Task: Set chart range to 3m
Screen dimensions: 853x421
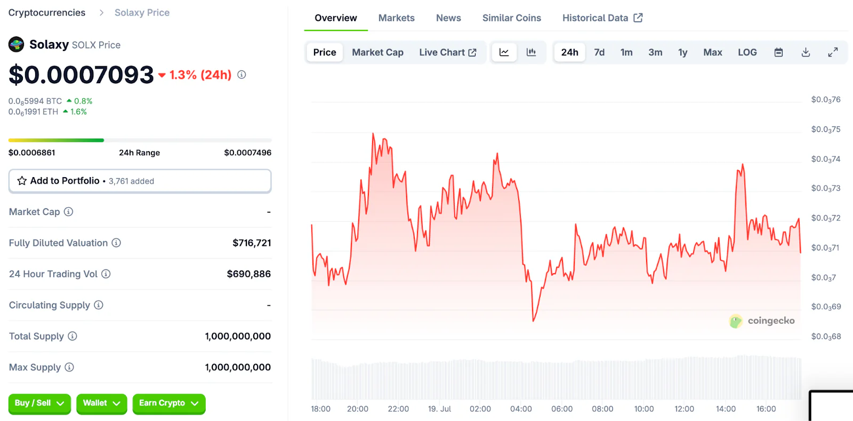Action: [x=655, y=52]
